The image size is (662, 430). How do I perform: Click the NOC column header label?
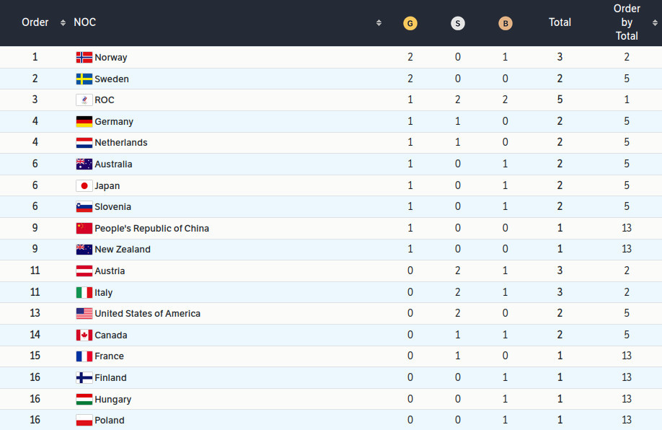click(x=84, y=22)
